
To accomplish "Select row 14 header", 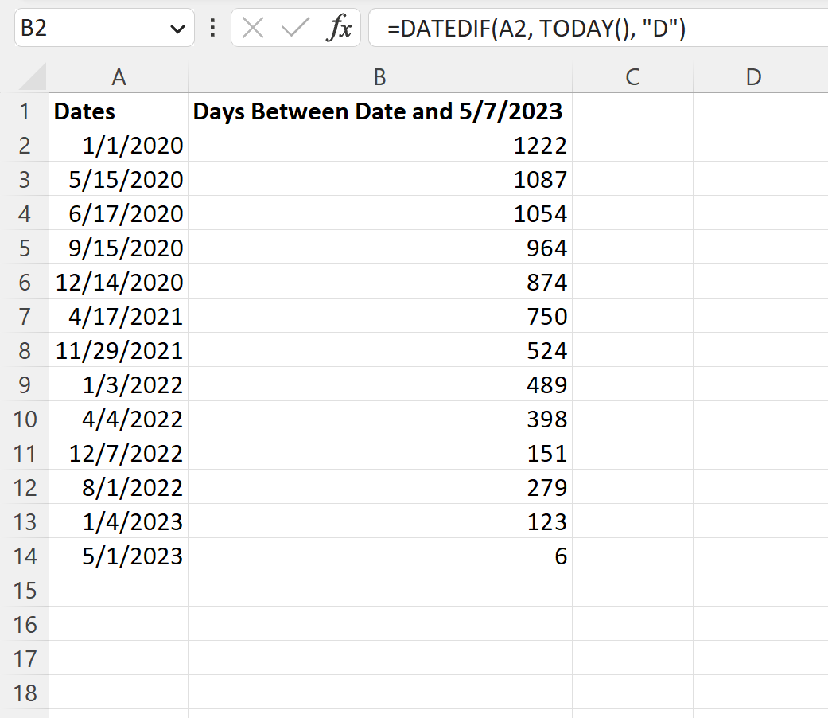I will tap(25, 556).
